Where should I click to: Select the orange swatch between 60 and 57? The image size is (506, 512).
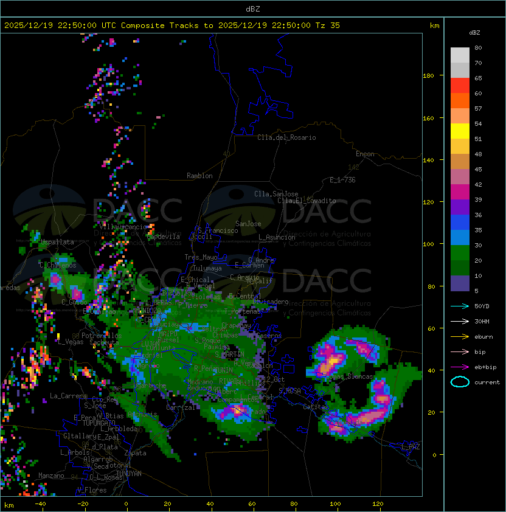tap(460, 101)
